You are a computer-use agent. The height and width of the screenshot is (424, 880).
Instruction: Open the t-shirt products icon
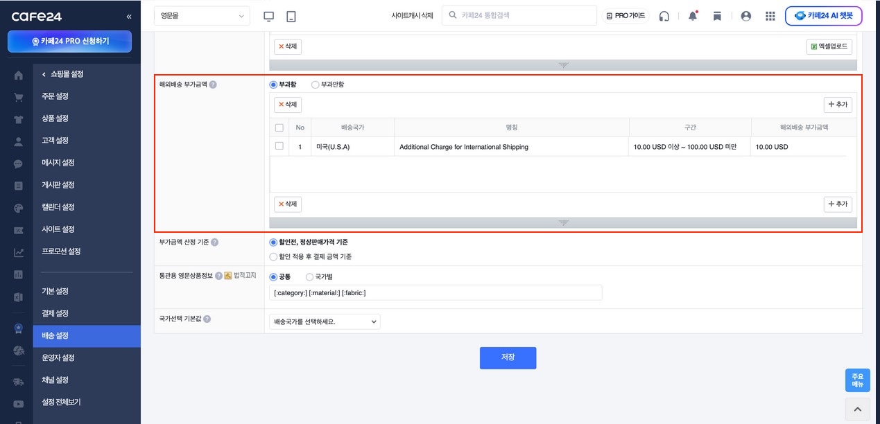19,120
